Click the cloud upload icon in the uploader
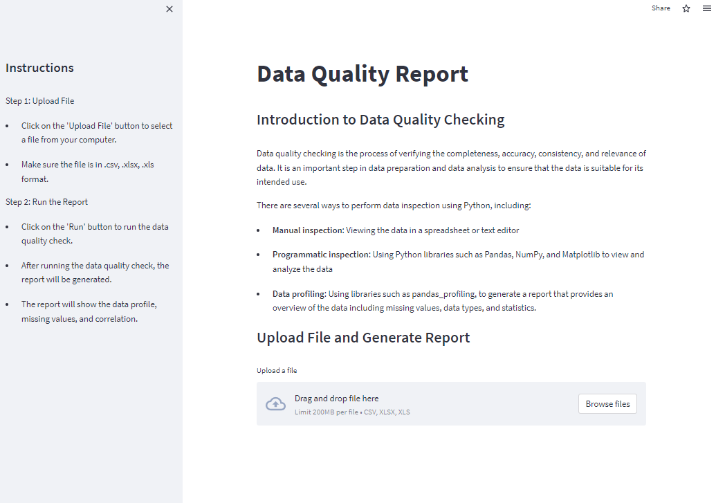This screenshot has height=503, width=716. (275, 404)
